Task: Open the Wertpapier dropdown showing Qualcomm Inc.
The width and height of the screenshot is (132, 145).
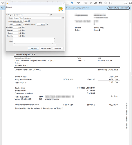Action: click(x=31, y=15)
